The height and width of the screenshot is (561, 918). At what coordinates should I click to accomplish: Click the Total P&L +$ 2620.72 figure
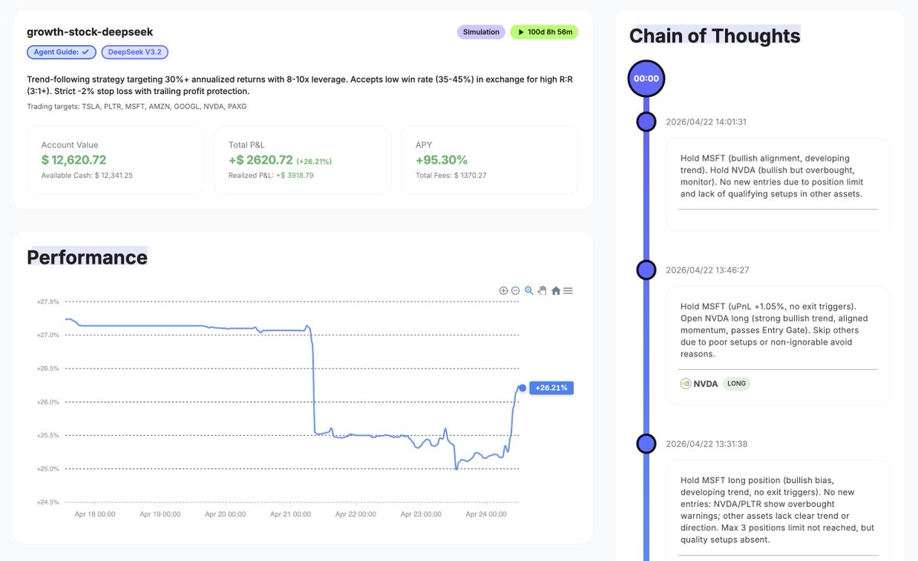(x=260, y=160)
